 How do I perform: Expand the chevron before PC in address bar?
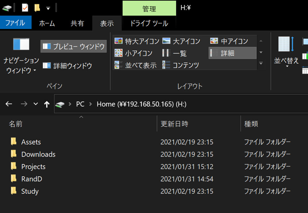(x=70, y=104)
